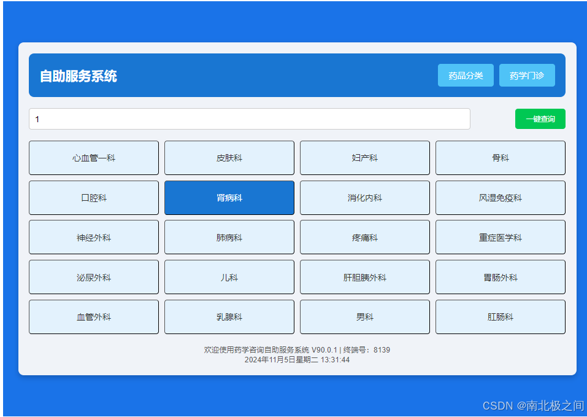This screenshot has width=587, height=417.
Task: Select the 肺病科 pulmonology department
Action: tap(229, 237)
